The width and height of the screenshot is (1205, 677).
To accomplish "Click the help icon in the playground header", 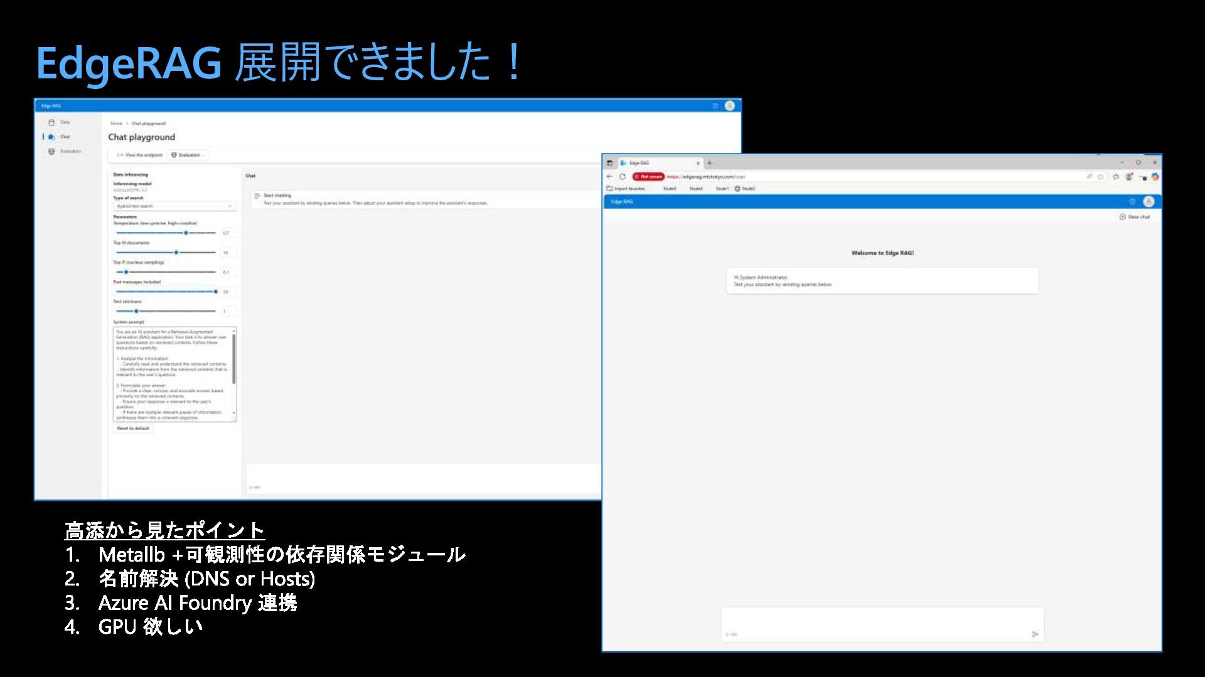I will [715, 106].
